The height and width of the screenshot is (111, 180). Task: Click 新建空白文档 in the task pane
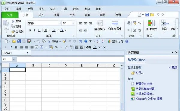coord(144,84)
